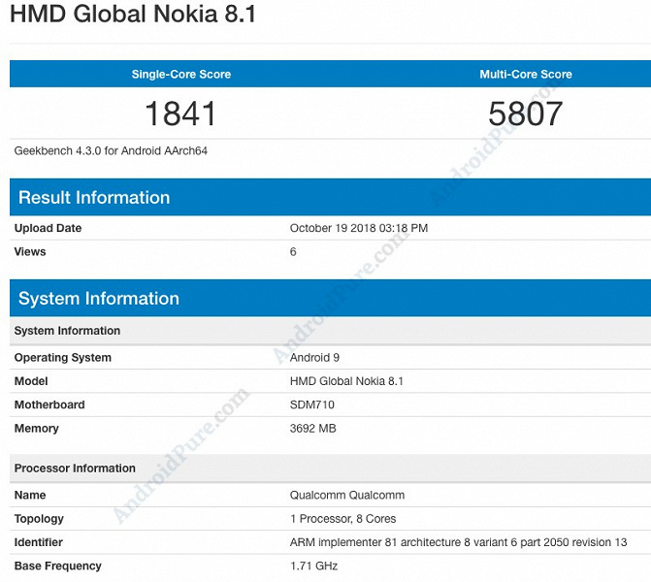Click the processor name Qualcomm Qualcomm
Image resolution: width=651 pixels, height=582 pixels.
346,496
